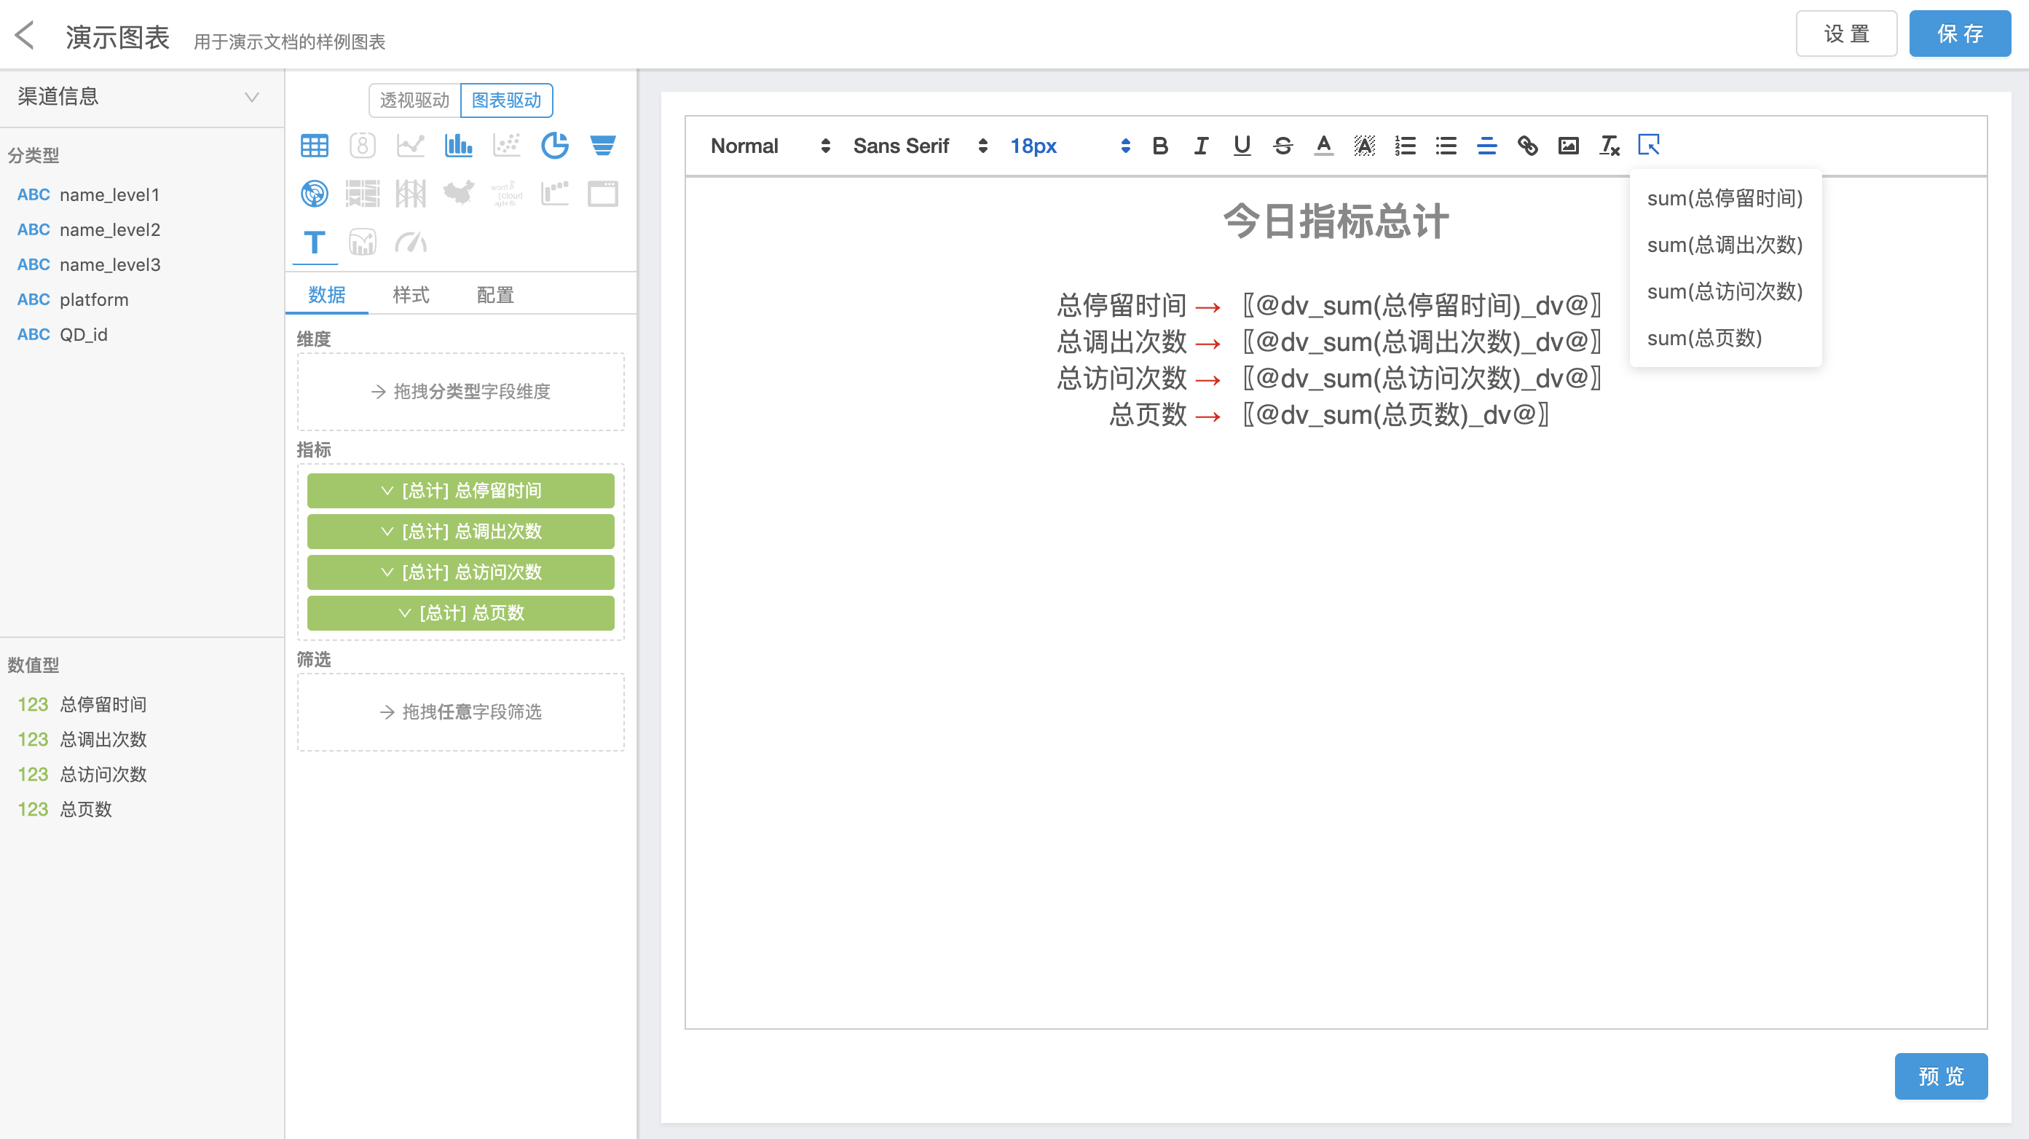Click the rich text T chart icon
Image resolution: width=2029 pixels, height=1139 pixels.
point(315,243)
